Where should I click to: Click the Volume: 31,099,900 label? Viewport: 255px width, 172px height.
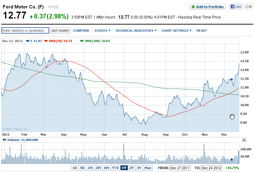click(23, 140)
